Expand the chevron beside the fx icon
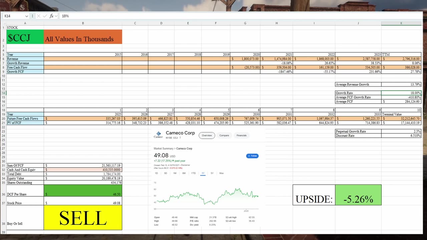Viewport: 427px width, 240px height. [x=56, y=16]
